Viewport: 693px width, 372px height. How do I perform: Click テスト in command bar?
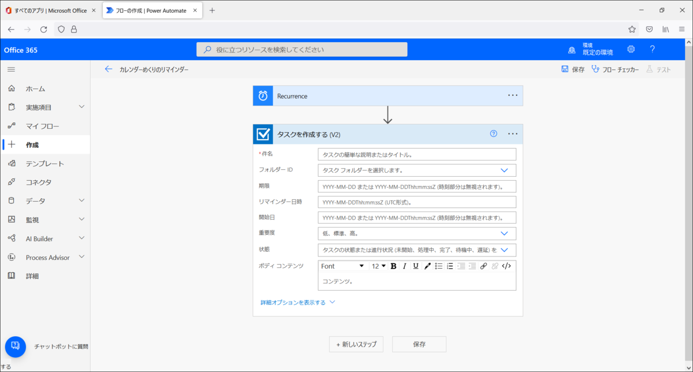coord(658,69)
